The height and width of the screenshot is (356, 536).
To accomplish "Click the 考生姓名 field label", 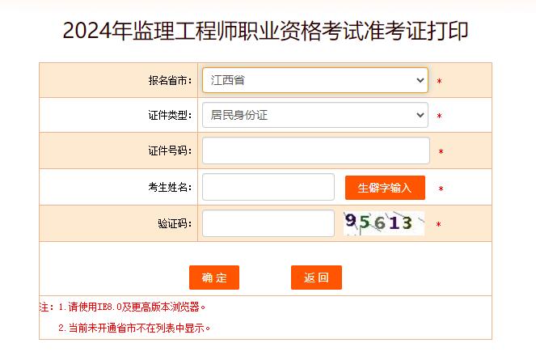I will coord(171,187).
